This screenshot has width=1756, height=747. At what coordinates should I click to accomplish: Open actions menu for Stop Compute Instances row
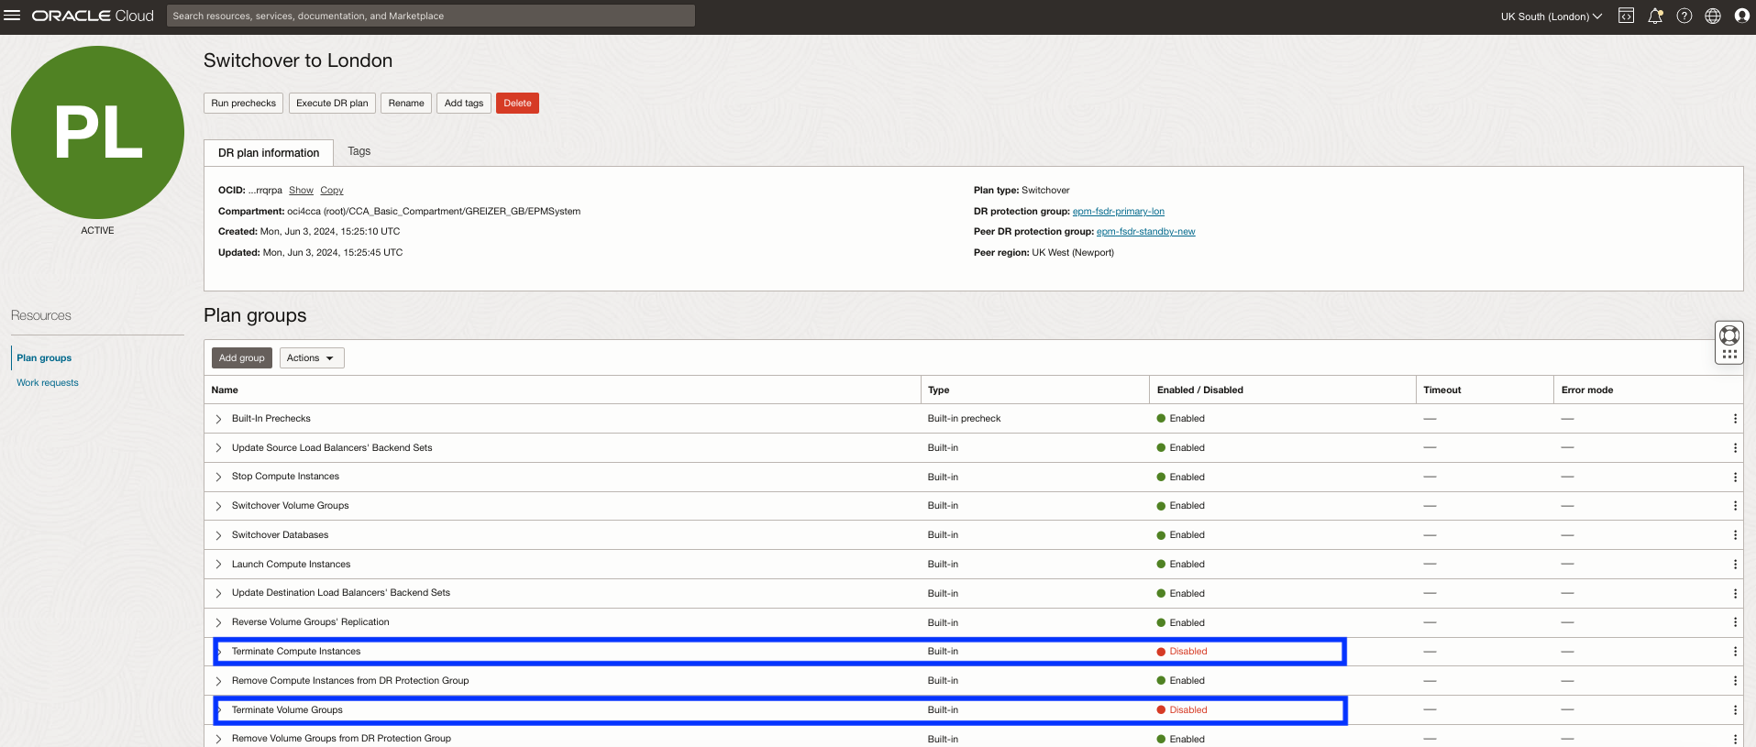tap(1735, 477)
